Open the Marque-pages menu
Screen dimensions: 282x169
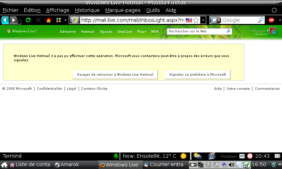(x=123, y=10)
